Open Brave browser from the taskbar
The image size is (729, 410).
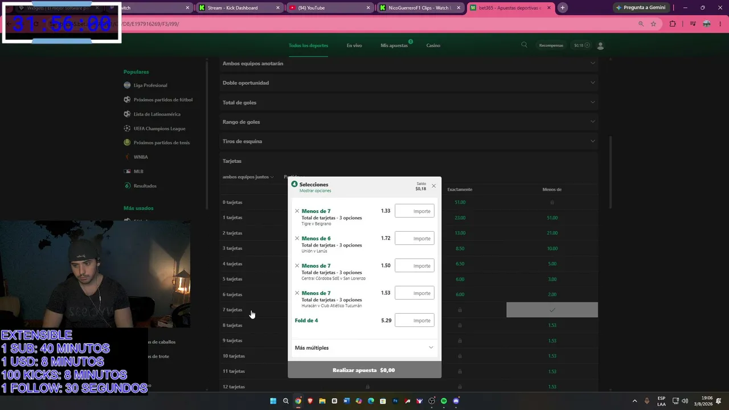[x=310, y=401]
